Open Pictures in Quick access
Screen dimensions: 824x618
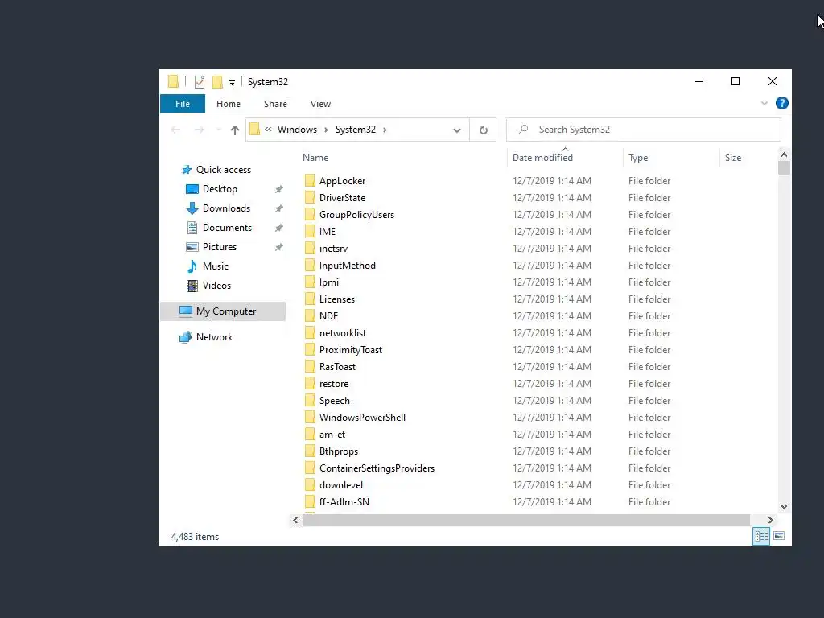coord(219,247)
